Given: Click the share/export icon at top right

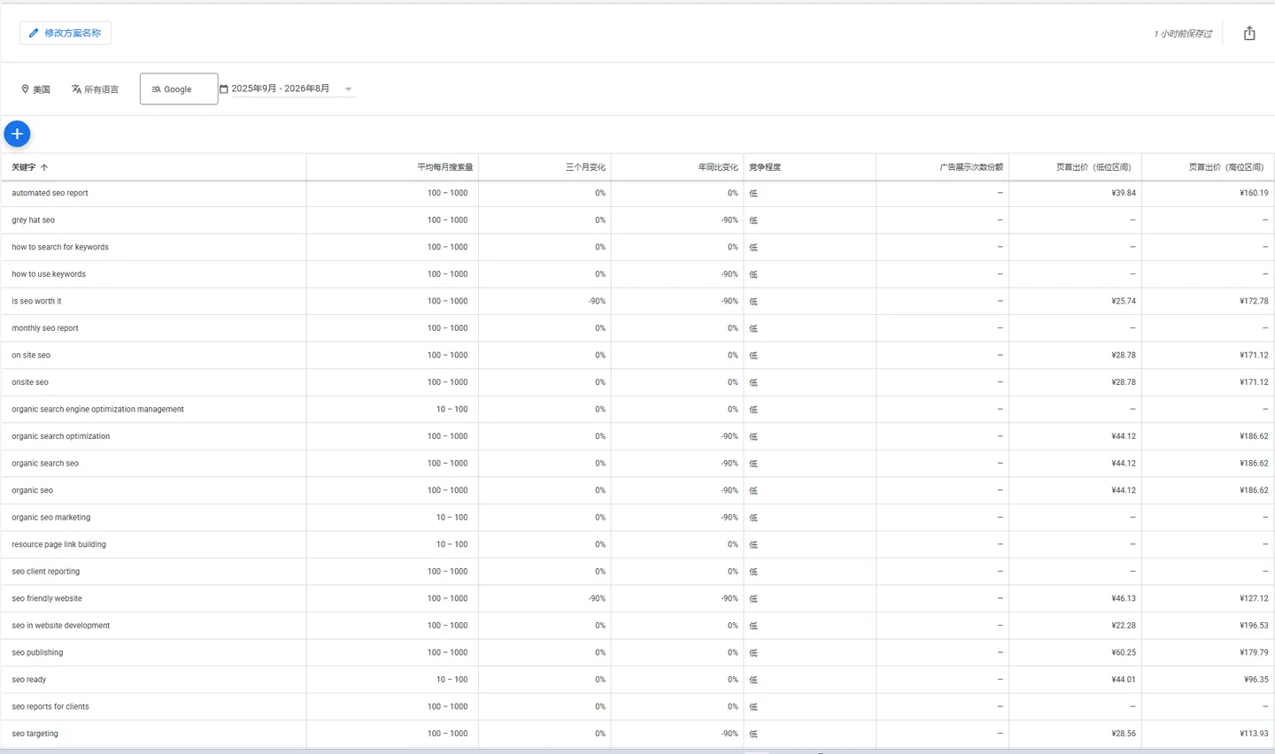Looking at the screenshot, I should (1249, 34).
